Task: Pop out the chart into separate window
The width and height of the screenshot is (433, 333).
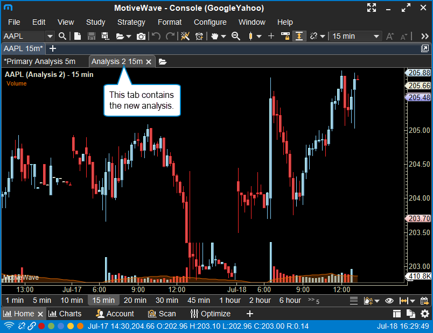Action: (425, 48)
